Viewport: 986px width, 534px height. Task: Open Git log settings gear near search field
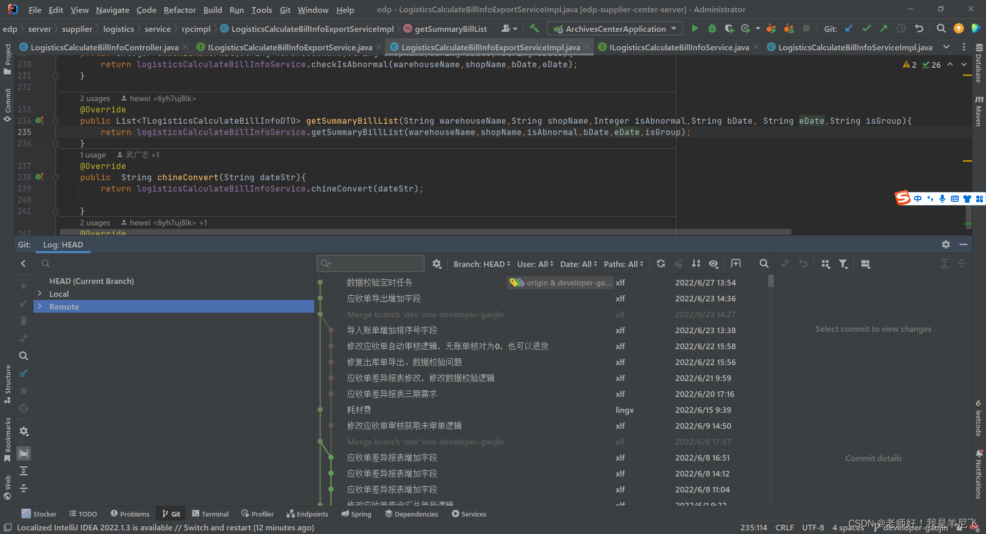click(x=437, y=263)
